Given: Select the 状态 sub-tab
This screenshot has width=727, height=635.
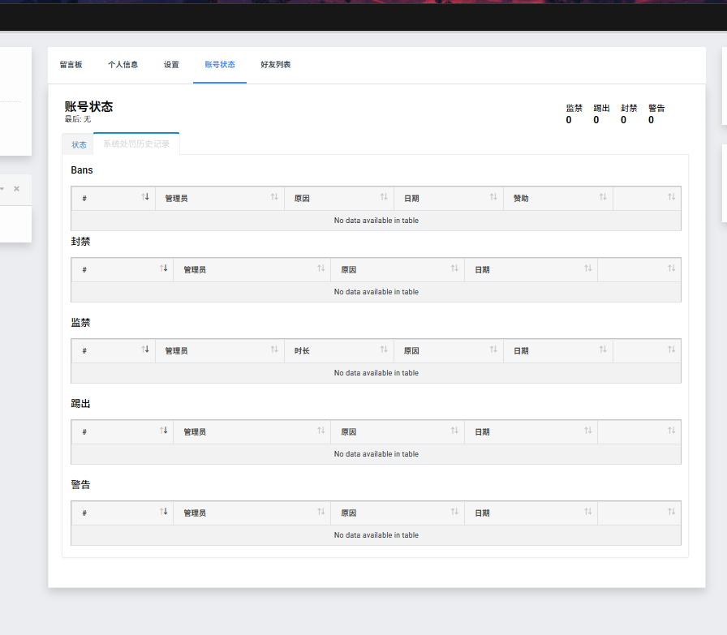Looking at the screenshot, I should (x=79, y=144).
